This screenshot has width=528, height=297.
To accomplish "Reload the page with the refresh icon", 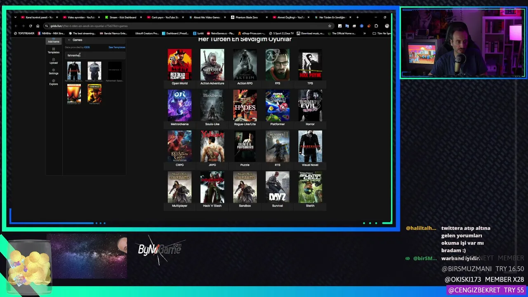I will click(x=31, y=26).
